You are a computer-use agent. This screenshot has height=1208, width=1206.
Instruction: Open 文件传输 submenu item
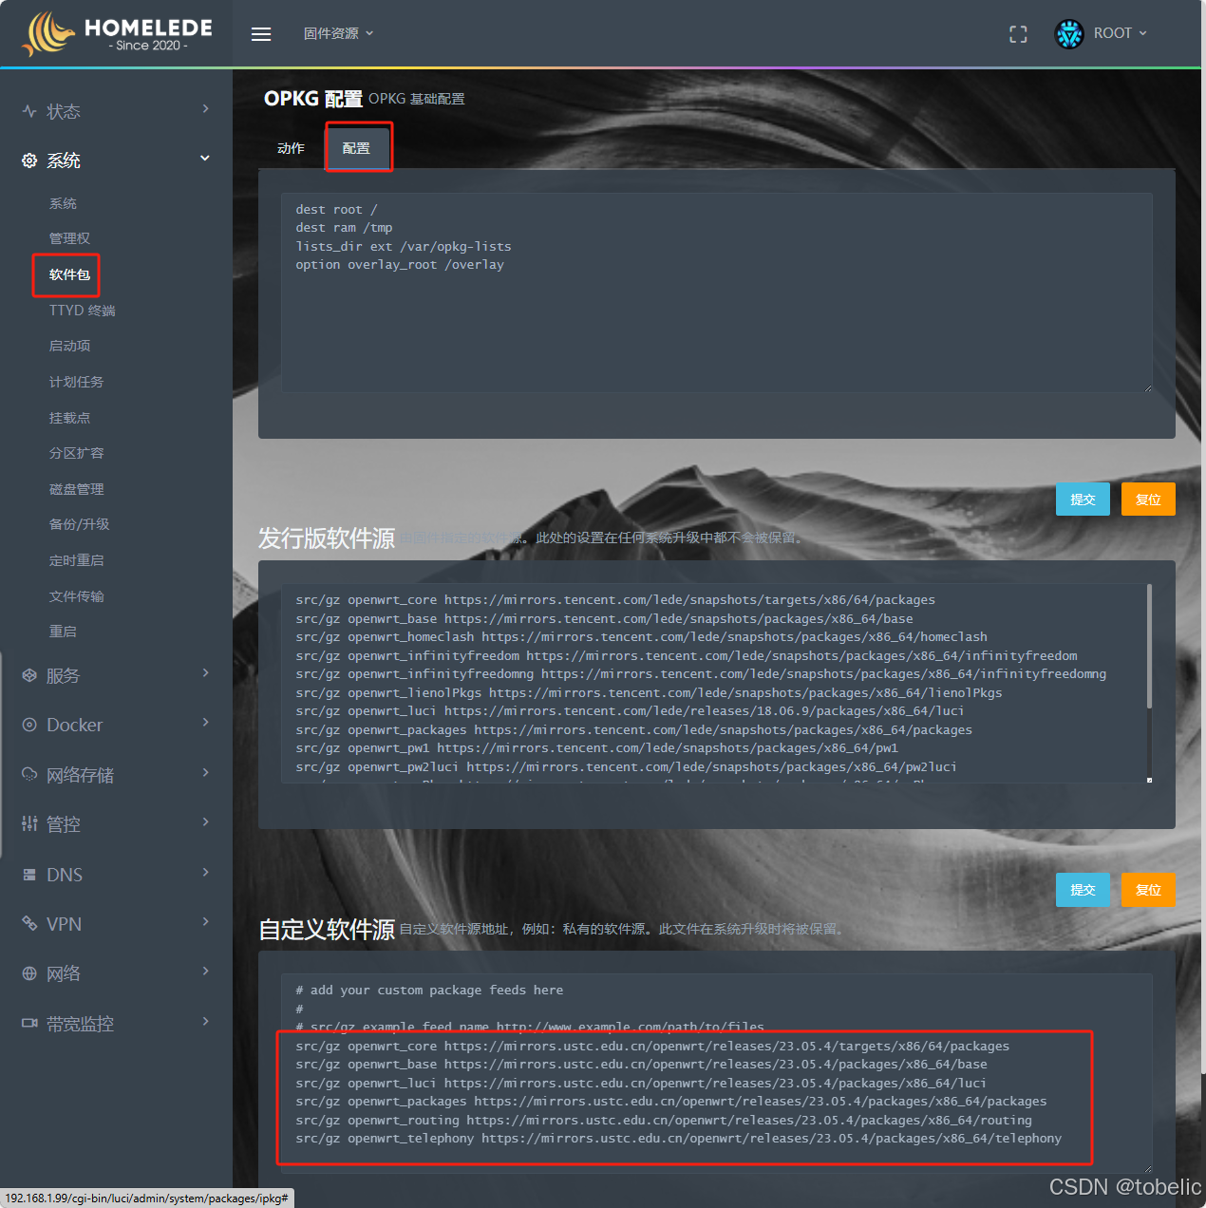[76, 596]
